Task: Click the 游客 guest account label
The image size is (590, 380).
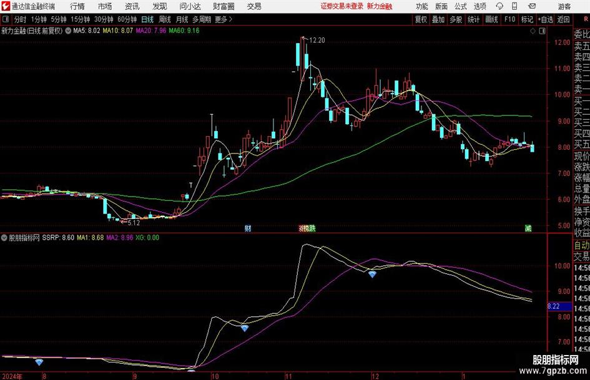Action: (564, 6)
